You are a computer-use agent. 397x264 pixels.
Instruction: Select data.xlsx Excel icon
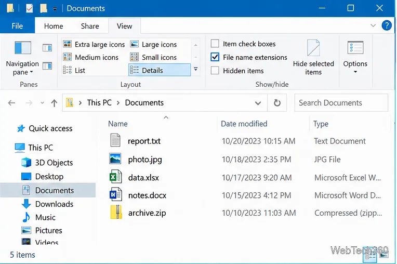coord(116,177)
